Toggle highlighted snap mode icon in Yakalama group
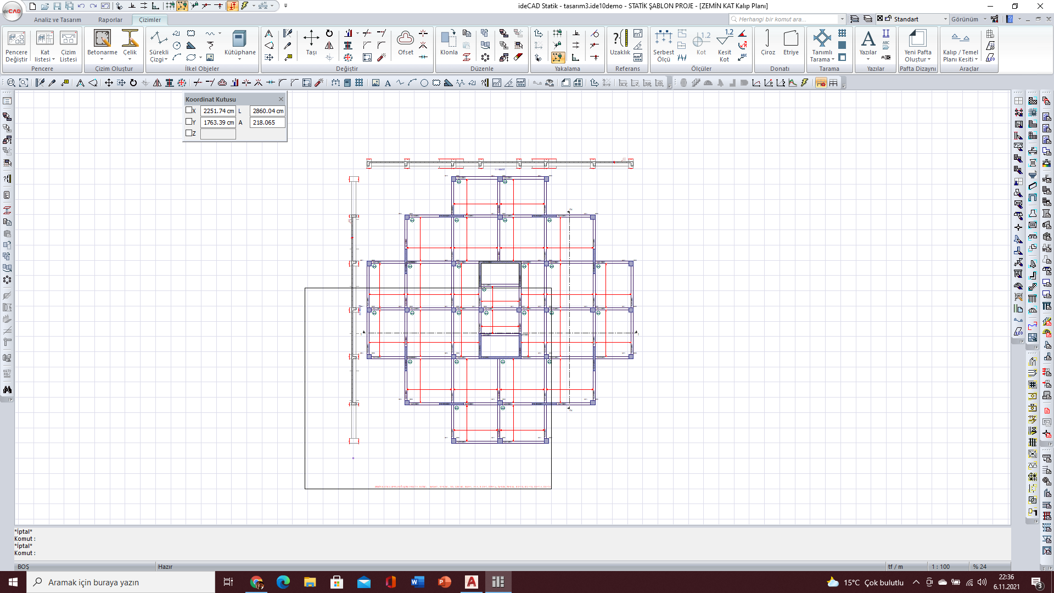 coord(558,57)
